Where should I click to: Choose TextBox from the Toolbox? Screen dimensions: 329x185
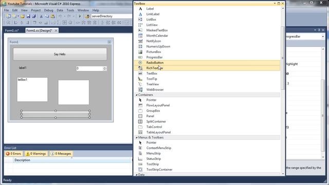tap(152, 73)
